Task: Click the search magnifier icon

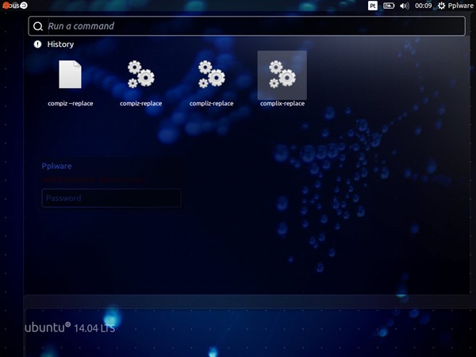Action: coord(38,26)
